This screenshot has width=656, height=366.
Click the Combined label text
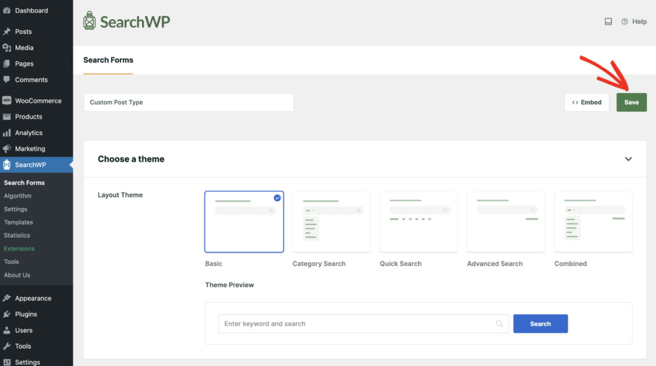(x=570, y=263)
